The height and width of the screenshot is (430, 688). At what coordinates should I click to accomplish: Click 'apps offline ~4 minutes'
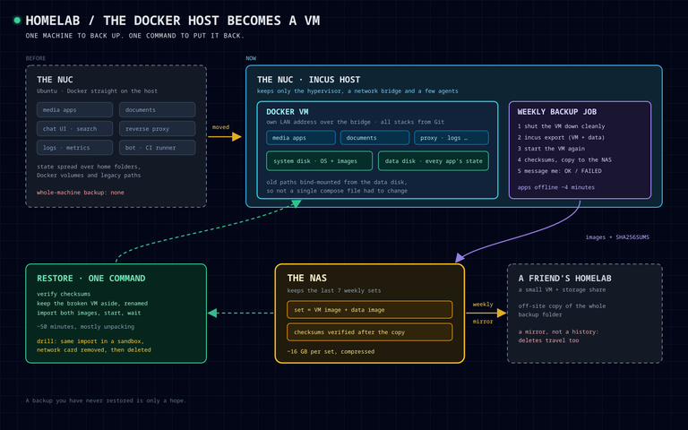[x=556, y=187]
